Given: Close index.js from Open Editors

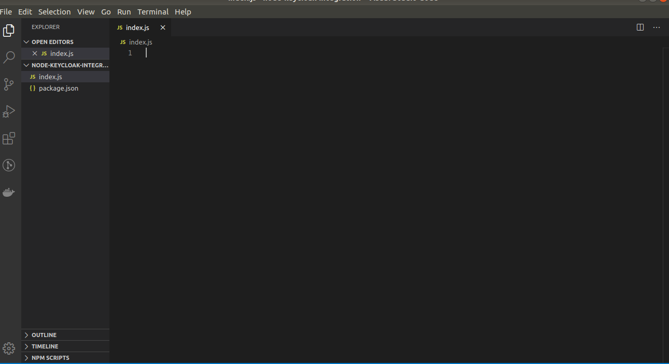Looking at the screenshot, I should tap(34, 53).
